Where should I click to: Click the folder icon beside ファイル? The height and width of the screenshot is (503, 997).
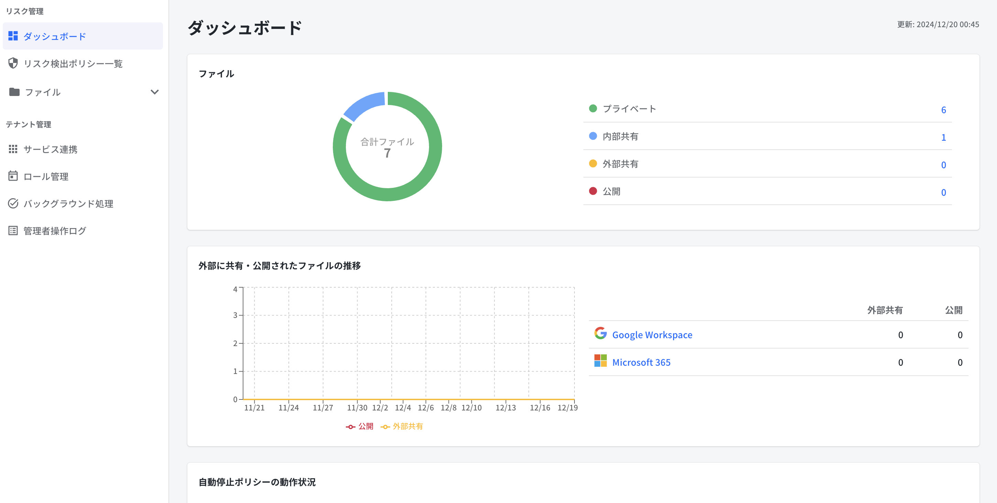click(14, 92)
